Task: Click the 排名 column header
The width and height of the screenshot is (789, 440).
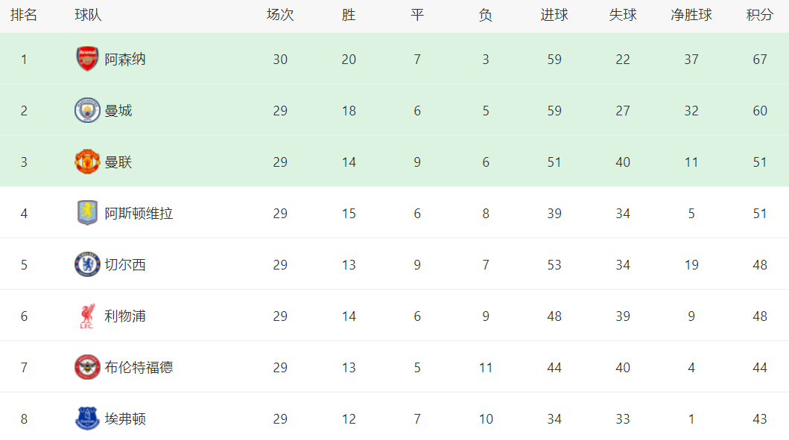Action: [24, 15]
